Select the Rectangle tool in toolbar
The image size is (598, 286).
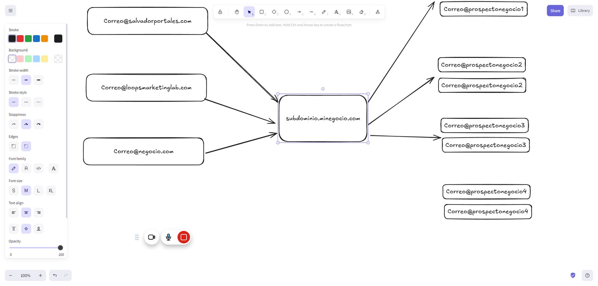pos(262,12)
